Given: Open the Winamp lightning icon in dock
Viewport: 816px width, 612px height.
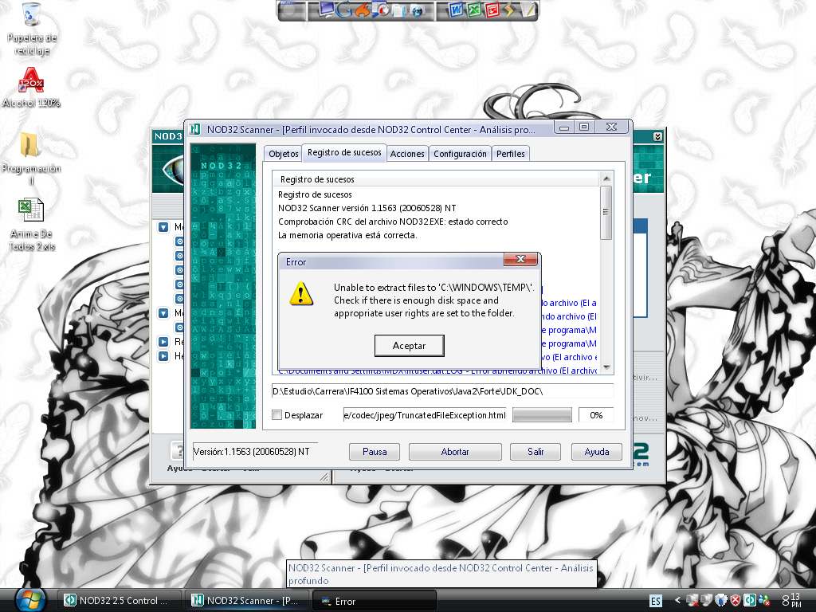Looking at the screenshot, I should [x=509, y=10].
